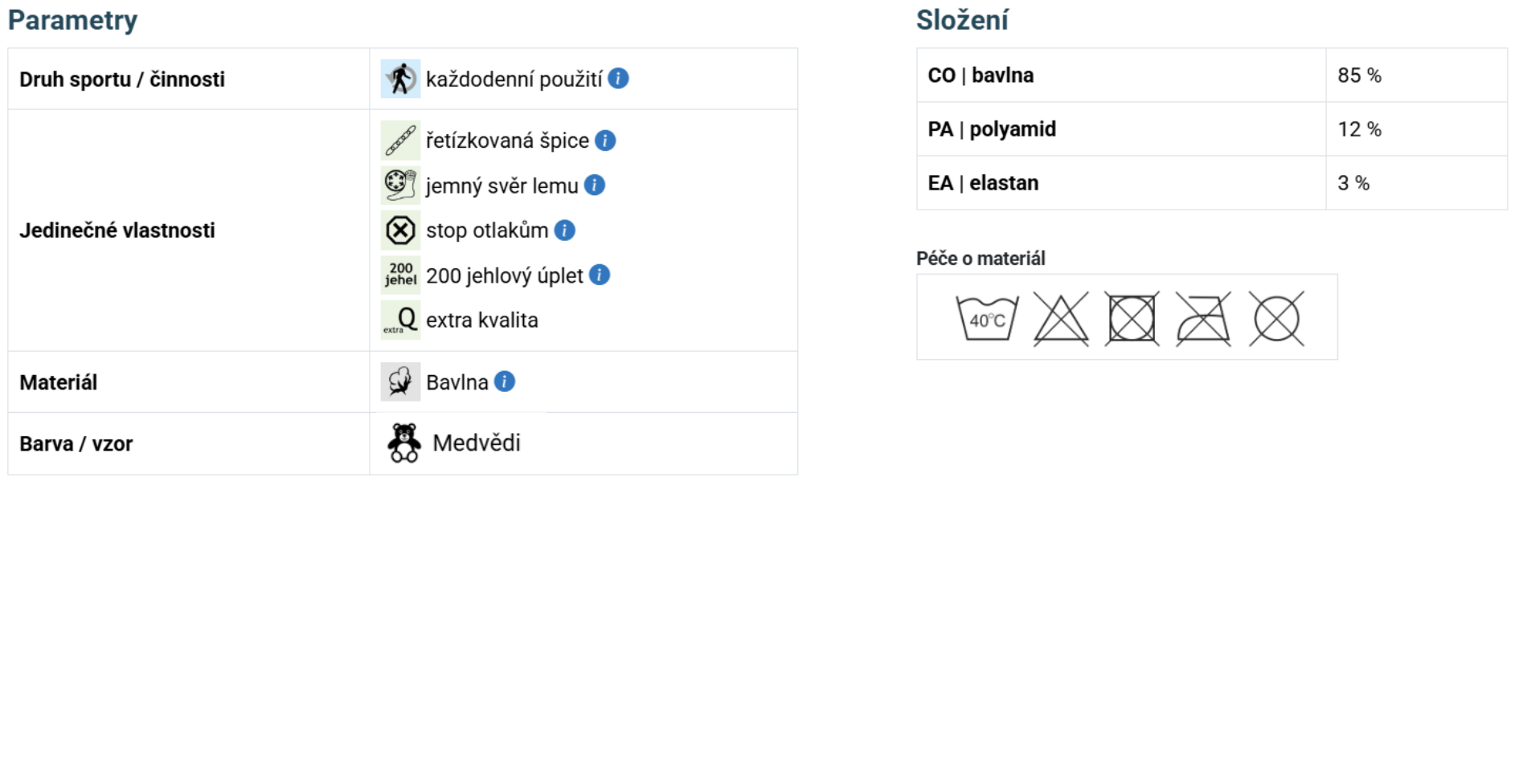
Task: Click the 40°C wash care symbol
Action: click(987, 318)
